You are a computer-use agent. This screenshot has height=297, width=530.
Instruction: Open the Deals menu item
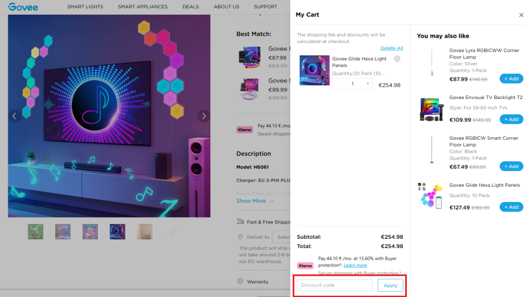190,7
